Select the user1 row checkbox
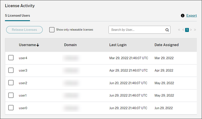Viewport: 202px width, 119px height. tap(11, 95)
